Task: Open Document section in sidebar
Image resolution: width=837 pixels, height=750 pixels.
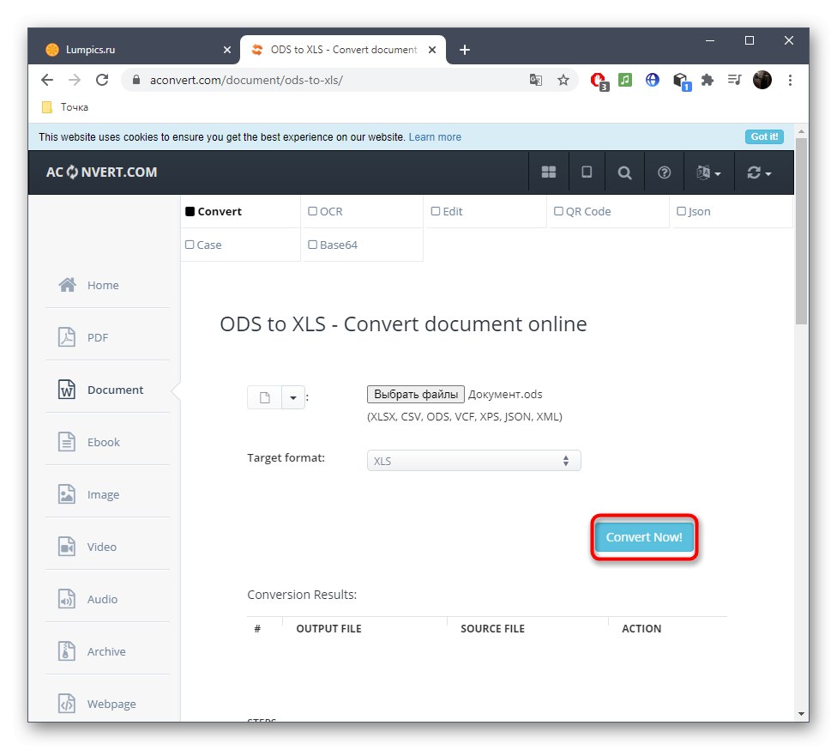Action: (x=107, y=390)
